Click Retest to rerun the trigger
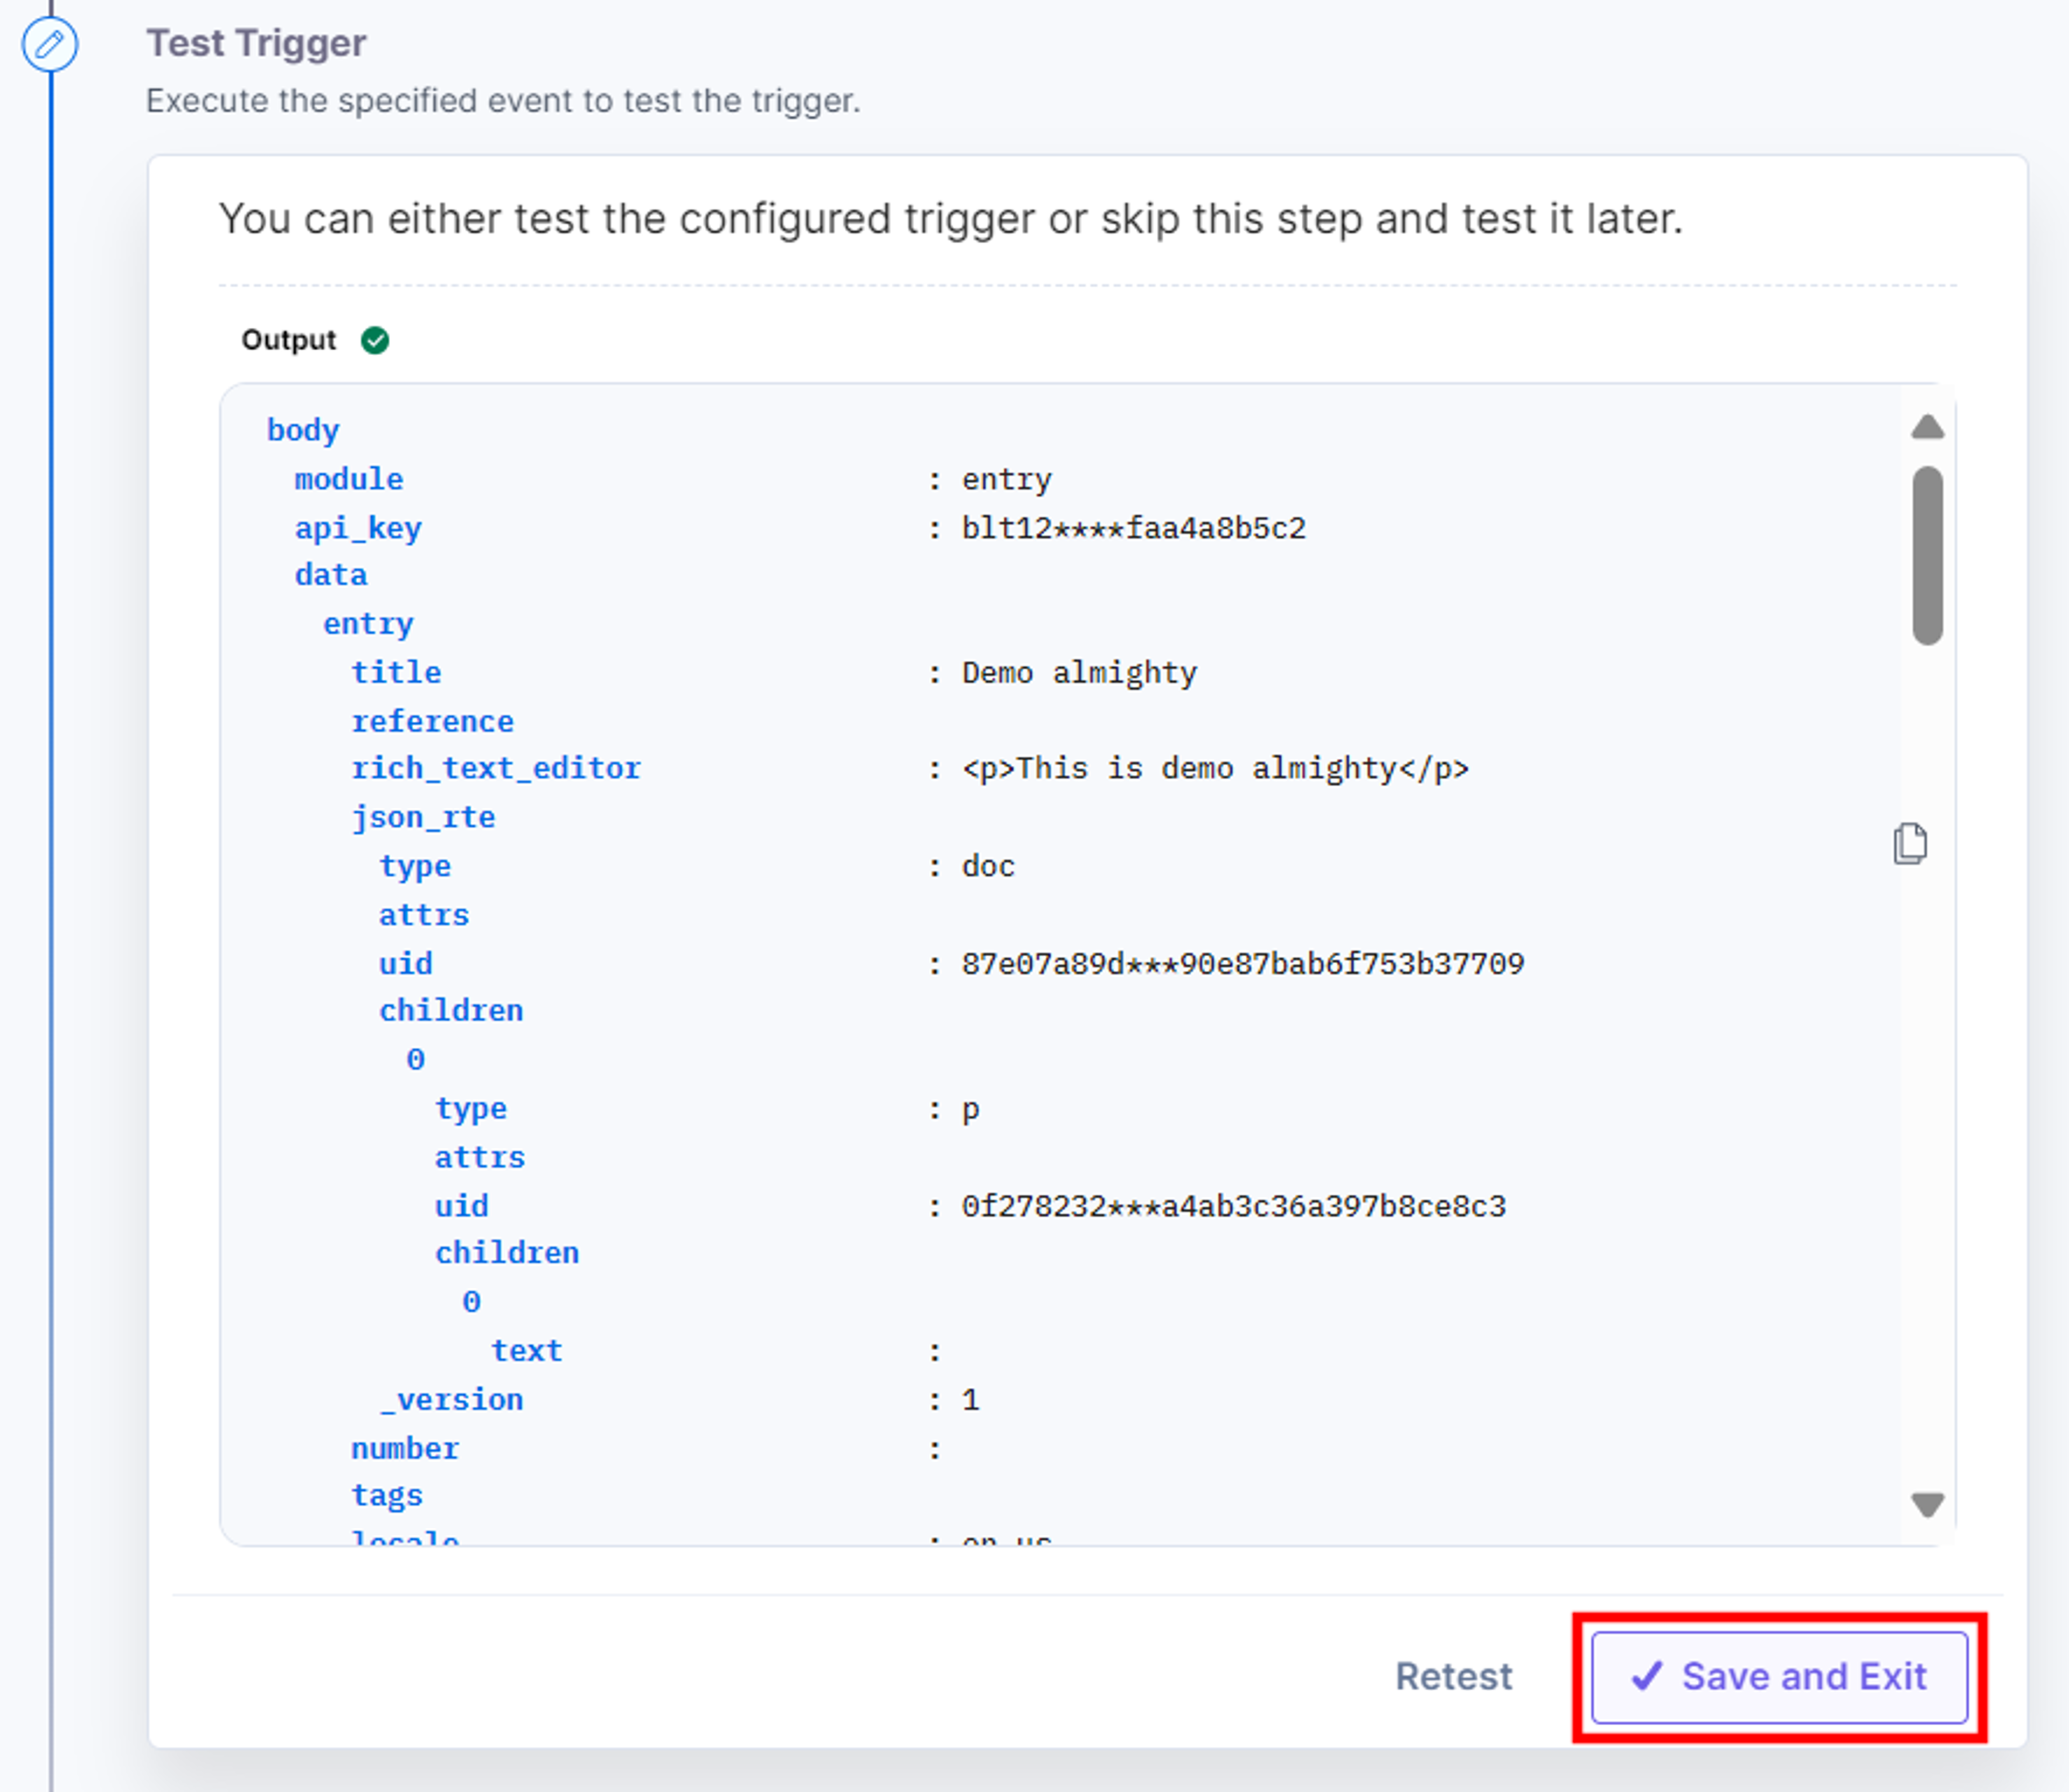This screenshot has height=1792, width=2069. pyautogui.click(x=1453, y=1677)
